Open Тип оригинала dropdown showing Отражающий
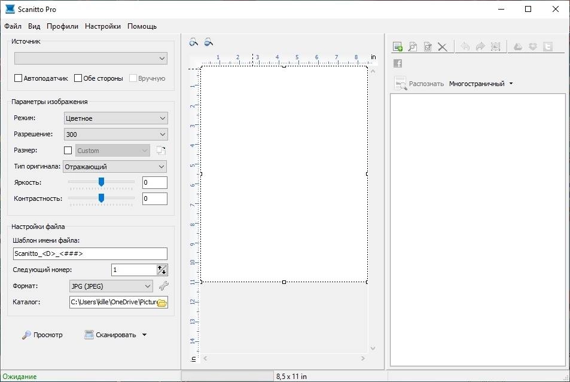Image resolution: width=570 pixels, height=382 pixels. pyautogui.click(x=115, y=166)
